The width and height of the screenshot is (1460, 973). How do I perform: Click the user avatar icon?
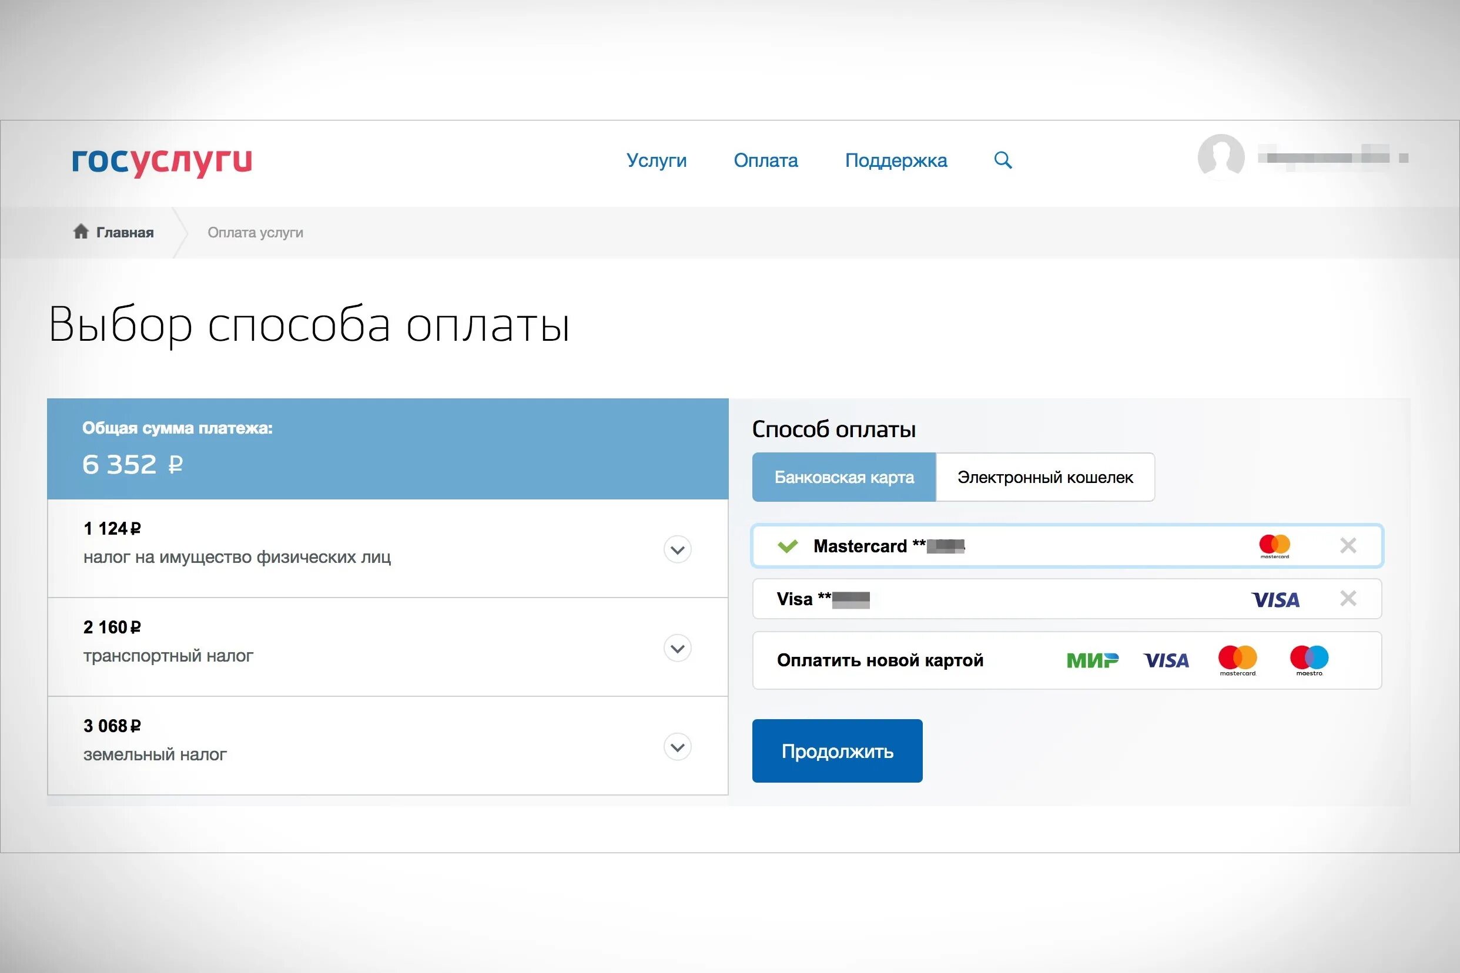coord(1220,157)
